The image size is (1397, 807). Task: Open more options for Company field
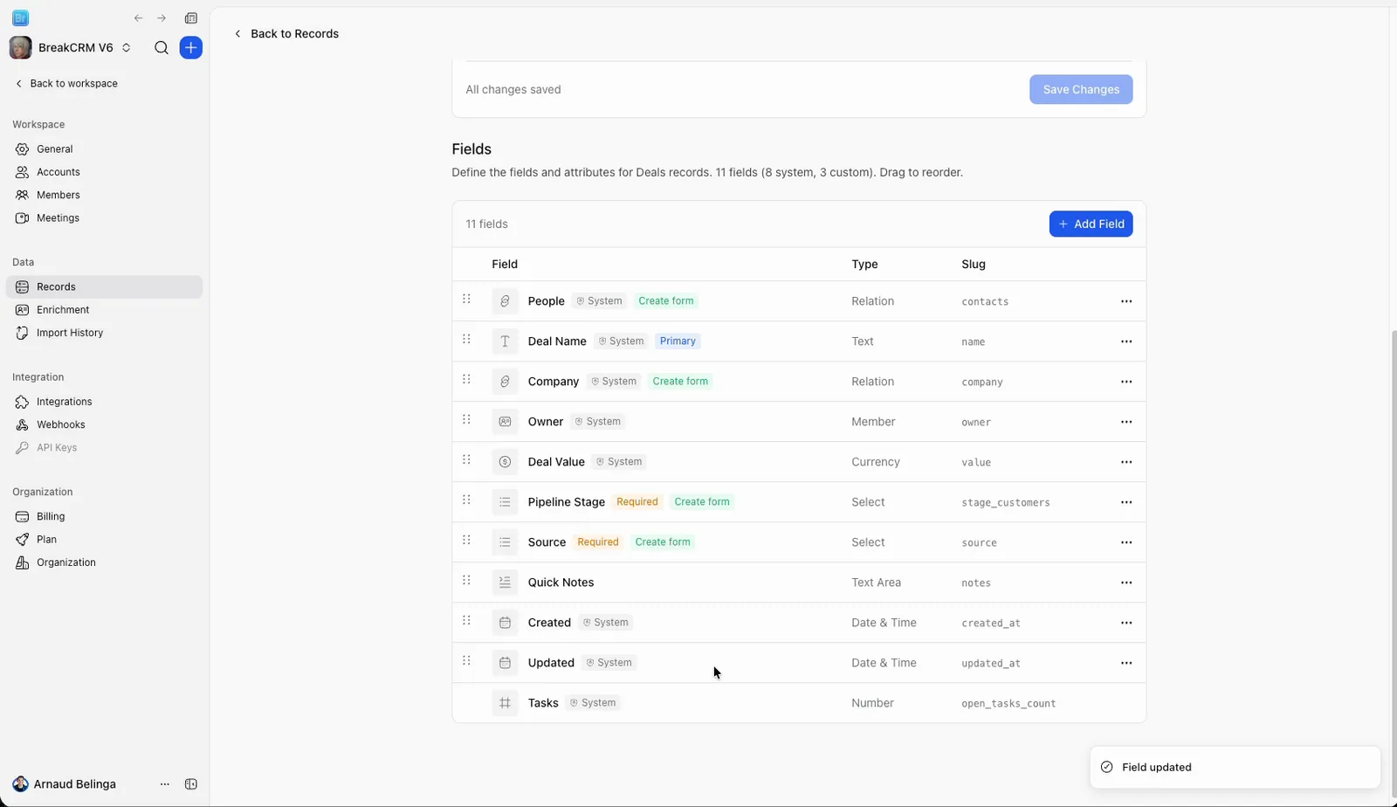1126,382
